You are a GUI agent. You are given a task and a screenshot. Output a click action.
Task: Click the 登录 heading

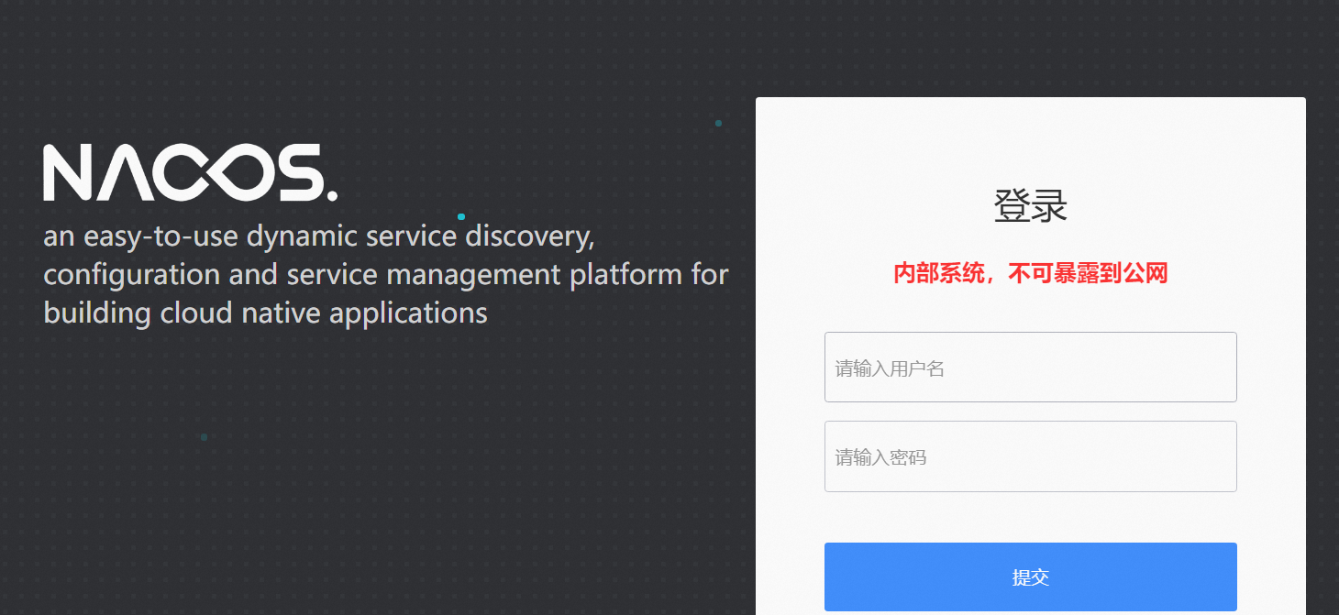(1030, 206)
